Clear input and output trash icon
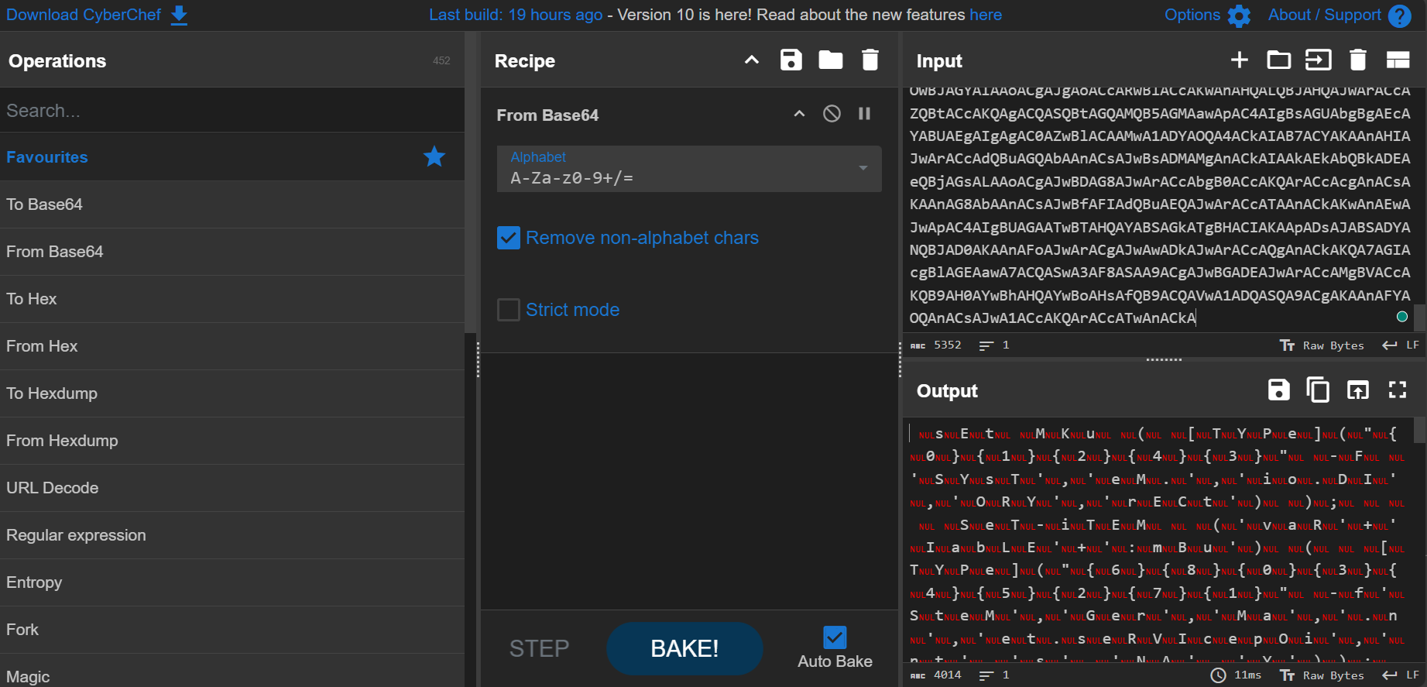 pyautogui.click(x=1358, y=60)
